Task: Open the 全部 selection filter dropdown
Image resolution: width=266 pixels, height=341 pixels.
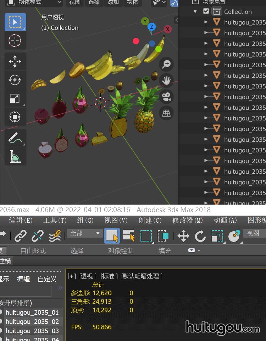Action: point(84,233)
